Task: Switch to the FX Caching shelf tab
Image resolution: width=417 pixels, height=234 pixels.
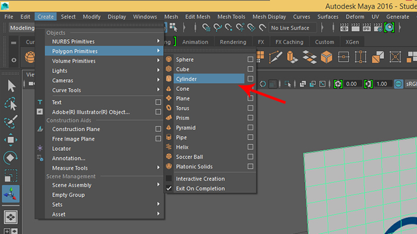Action: tap(289, 42)
